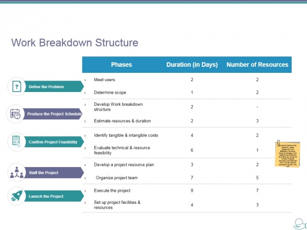Image resolution: width=307 pixels, height=230 pixels.
Task: Select the Launch the Project banner
Action: [54, 196]
